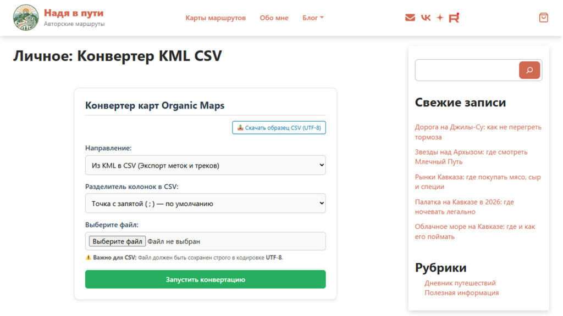Open the Rutube R icon
The width and height of the screenshot is (563, 316).
coord(454,18)
